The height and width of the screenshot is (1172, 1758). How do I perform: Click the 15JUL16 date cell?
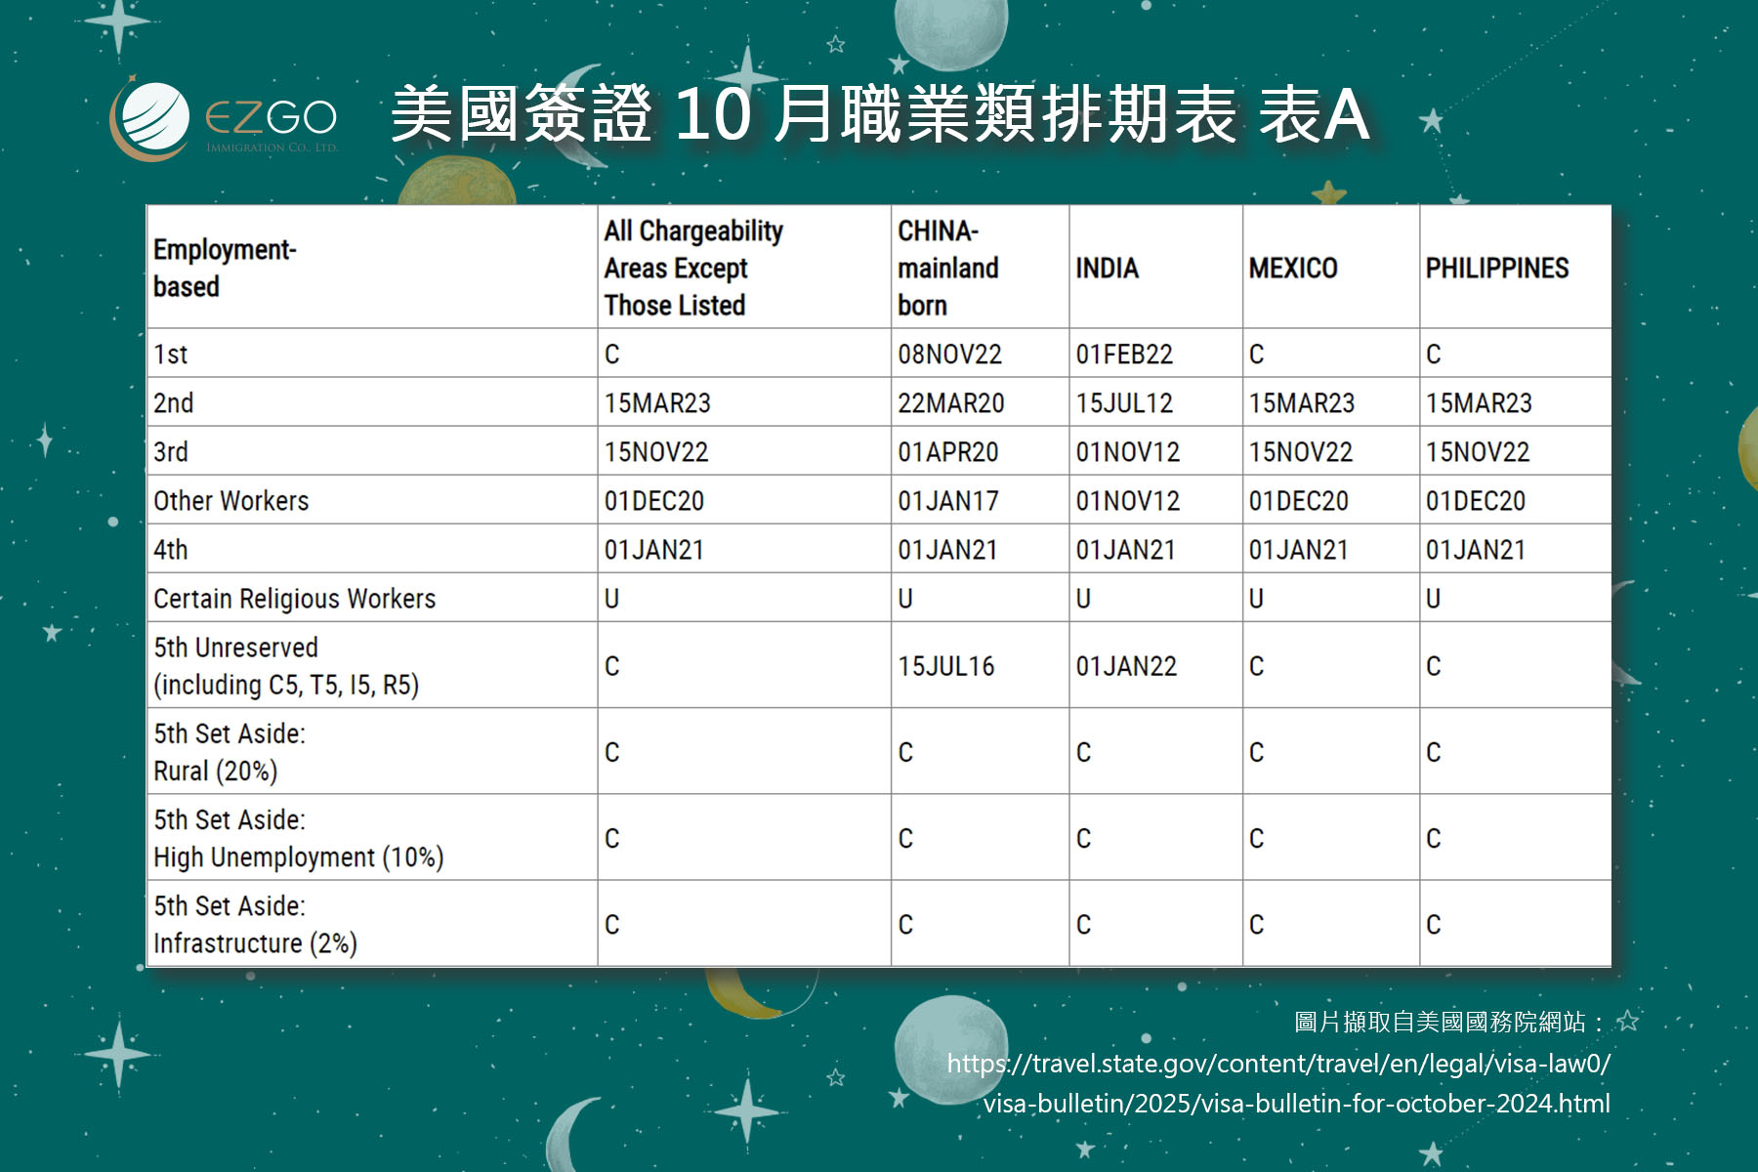coord(945,666)
